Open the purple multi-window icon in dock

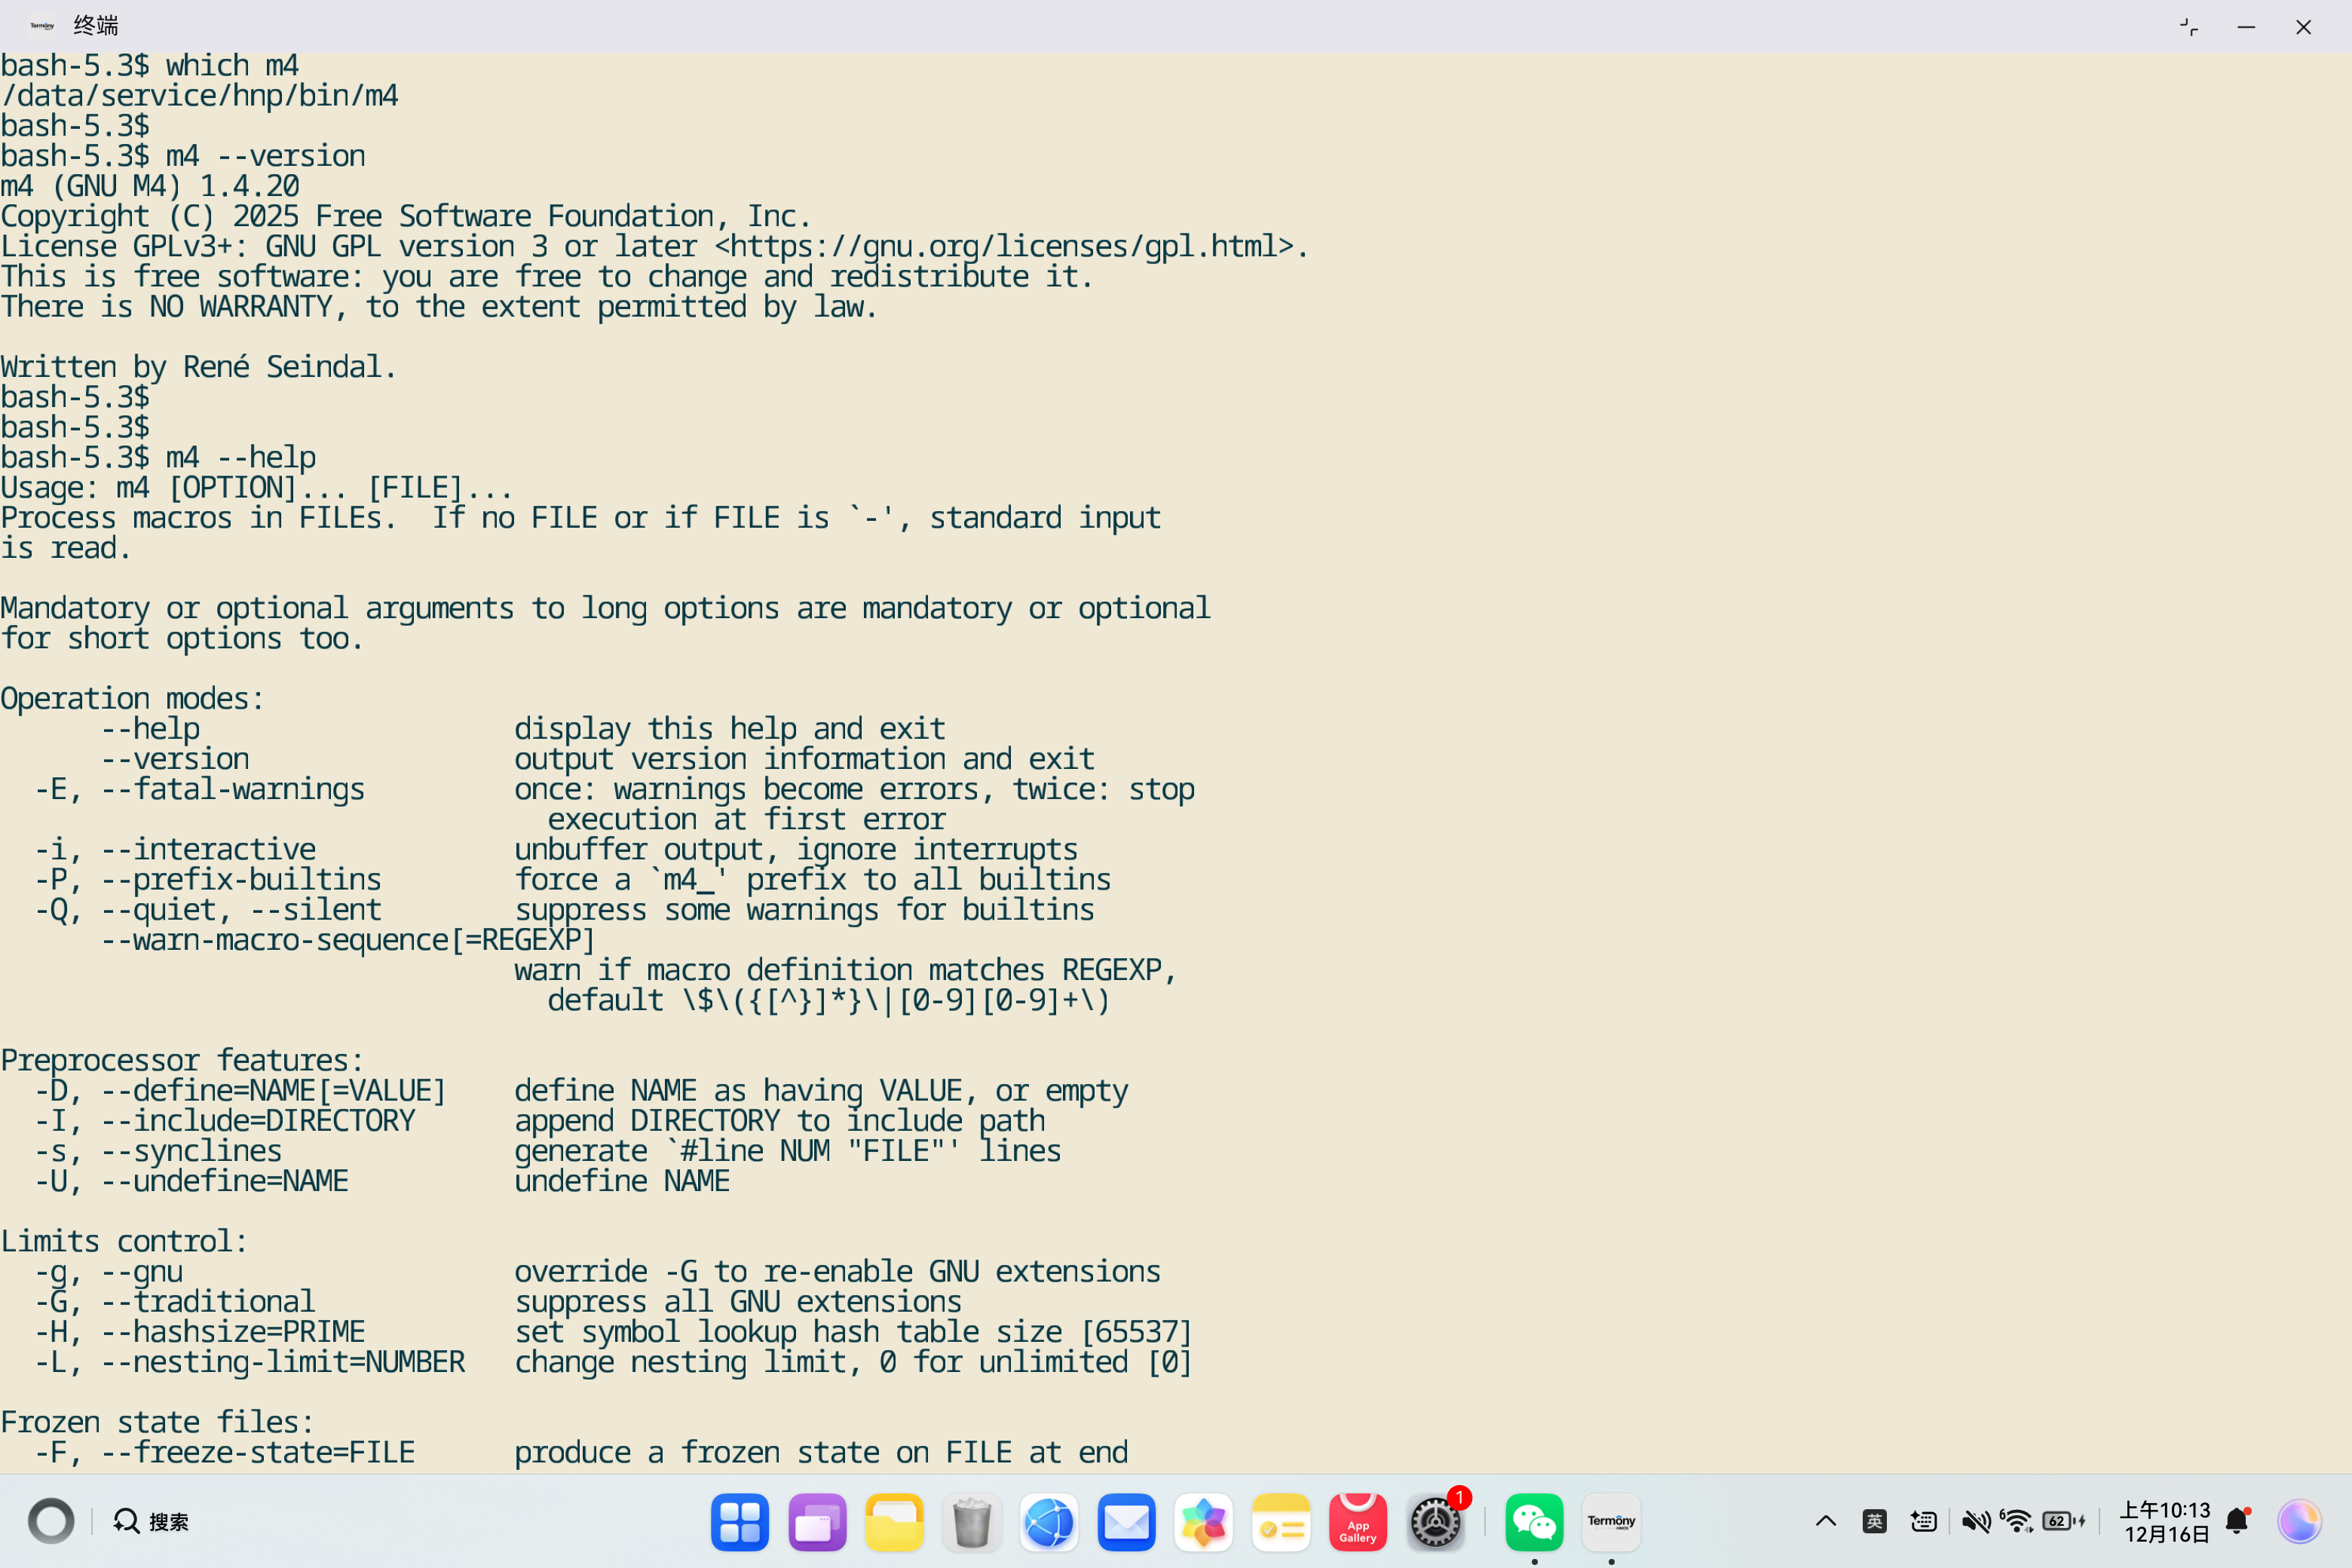coord(816,1522)
